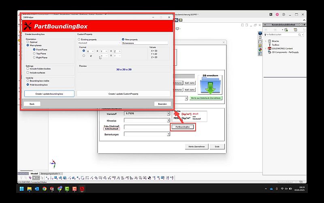This screenshot has height=203, width=324.
Task: Click the Beenden button
Action: [162, 104]
